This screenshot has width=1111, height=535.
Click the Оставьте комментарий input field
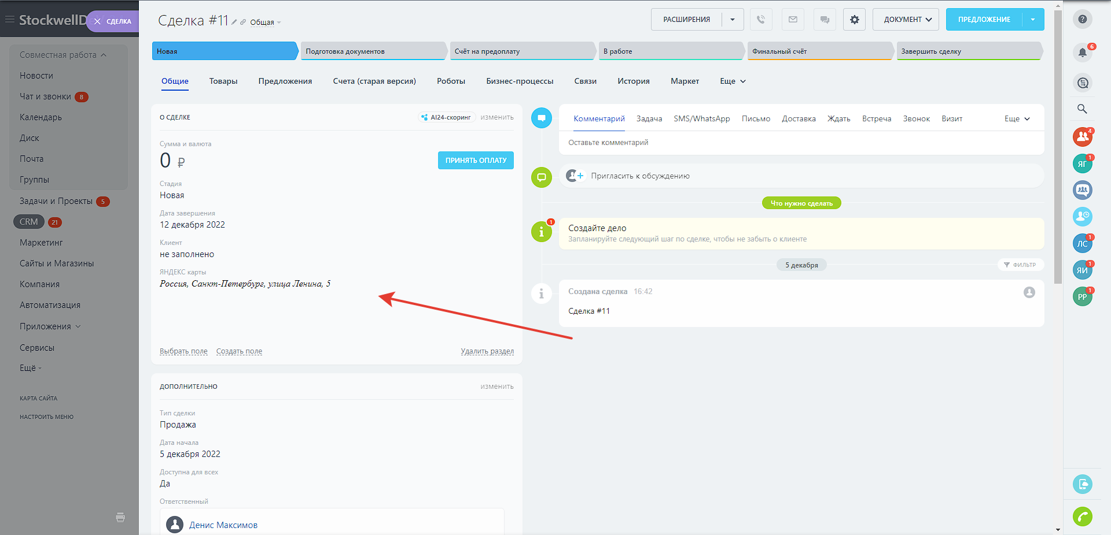pos(799,143)
